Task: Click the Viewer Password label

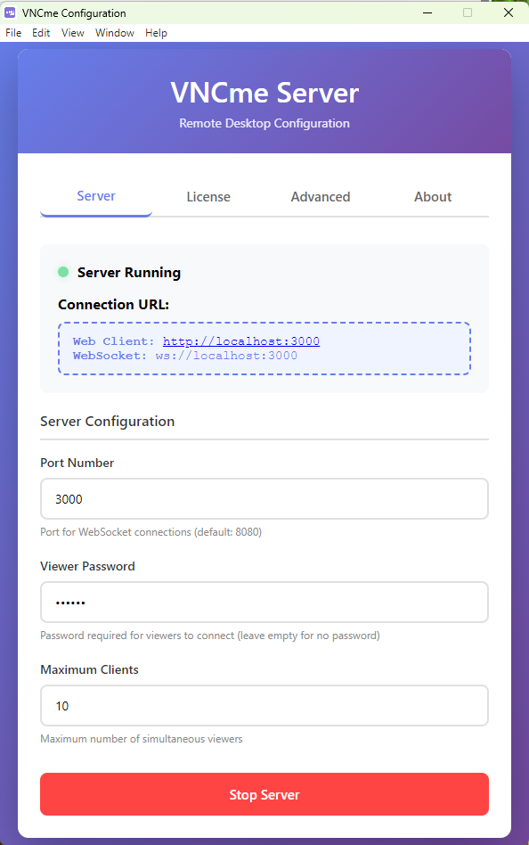Action: 87,566
